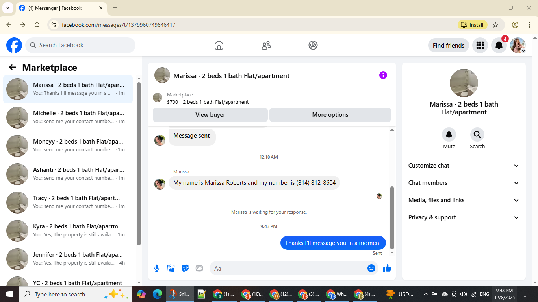Open the account profile picture menu
The height and width of the screenshot is (302, 538).
(x=518, y=45)
